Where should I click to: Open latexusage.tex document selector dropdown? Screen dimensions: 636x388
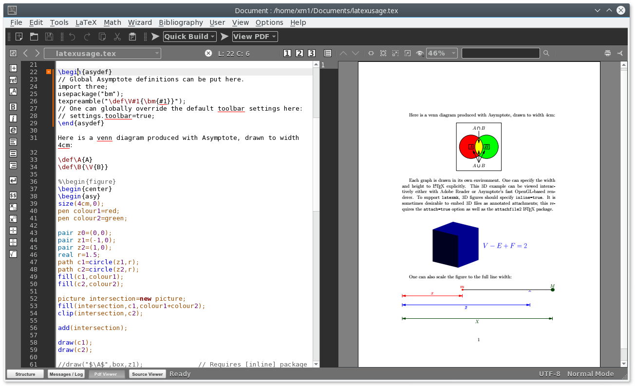click(102, 53)
